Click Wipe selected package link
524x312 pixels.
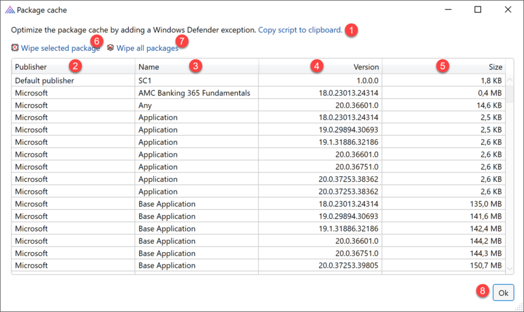click(60, 48)
